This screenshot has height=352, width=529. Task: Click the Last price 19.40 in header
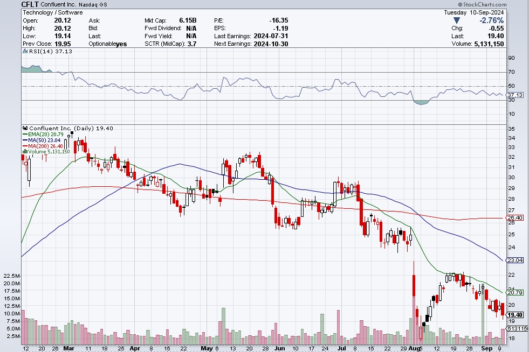[x=496, y=36]
